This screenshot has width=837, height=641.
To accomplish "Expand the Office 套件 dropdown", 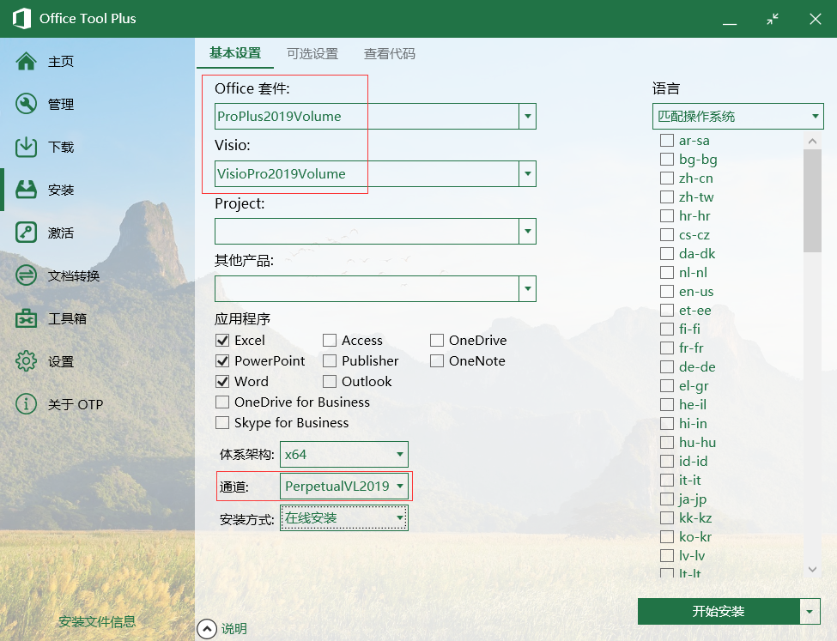I will [528, 117].
